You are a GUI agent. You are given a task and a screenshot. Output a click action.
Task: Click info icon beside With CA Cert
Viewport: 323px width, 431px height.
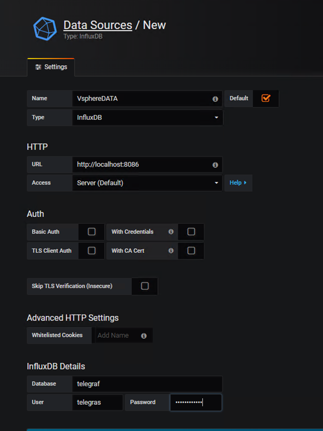click(x=171, y=251)
